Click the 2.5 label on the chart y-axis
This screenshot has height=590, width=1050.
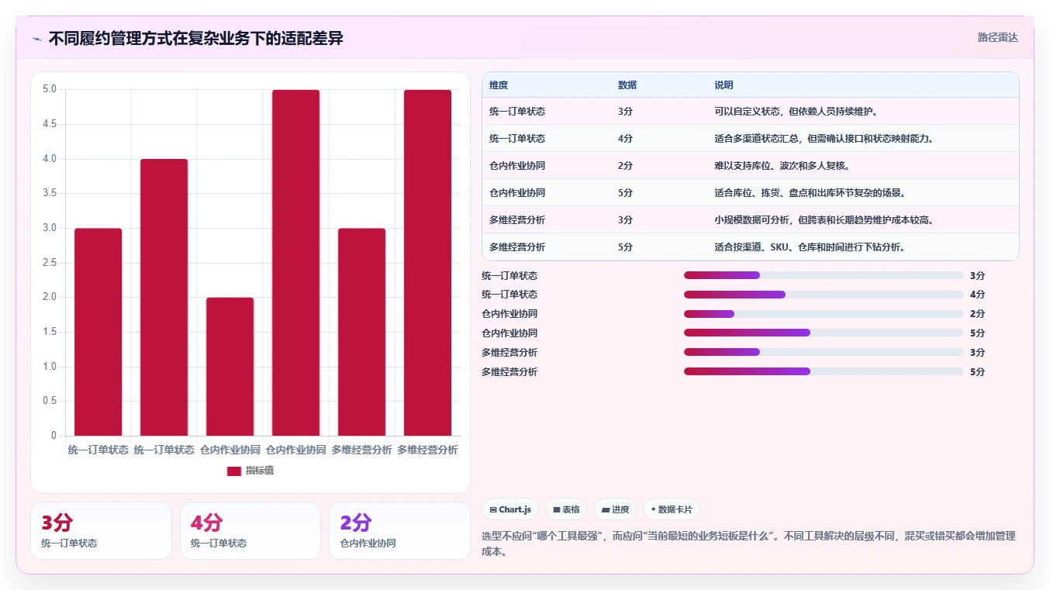tap(50, 263)
